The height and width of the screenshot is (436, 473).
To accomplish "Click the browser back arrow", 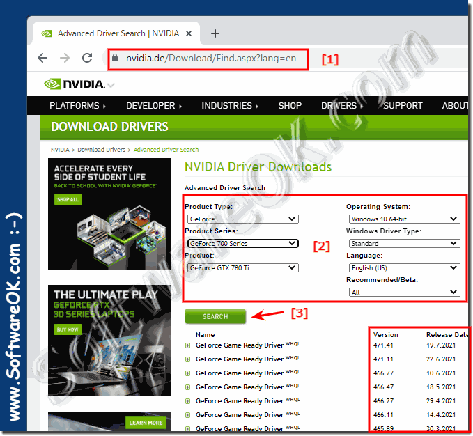I will tap(42, 58).
